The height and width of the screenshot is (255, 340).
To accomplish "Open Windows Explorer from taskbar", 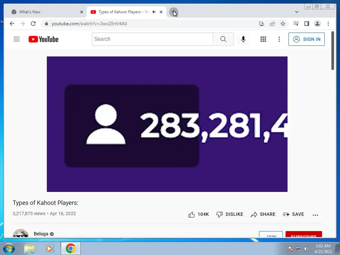I will (30, 248).
